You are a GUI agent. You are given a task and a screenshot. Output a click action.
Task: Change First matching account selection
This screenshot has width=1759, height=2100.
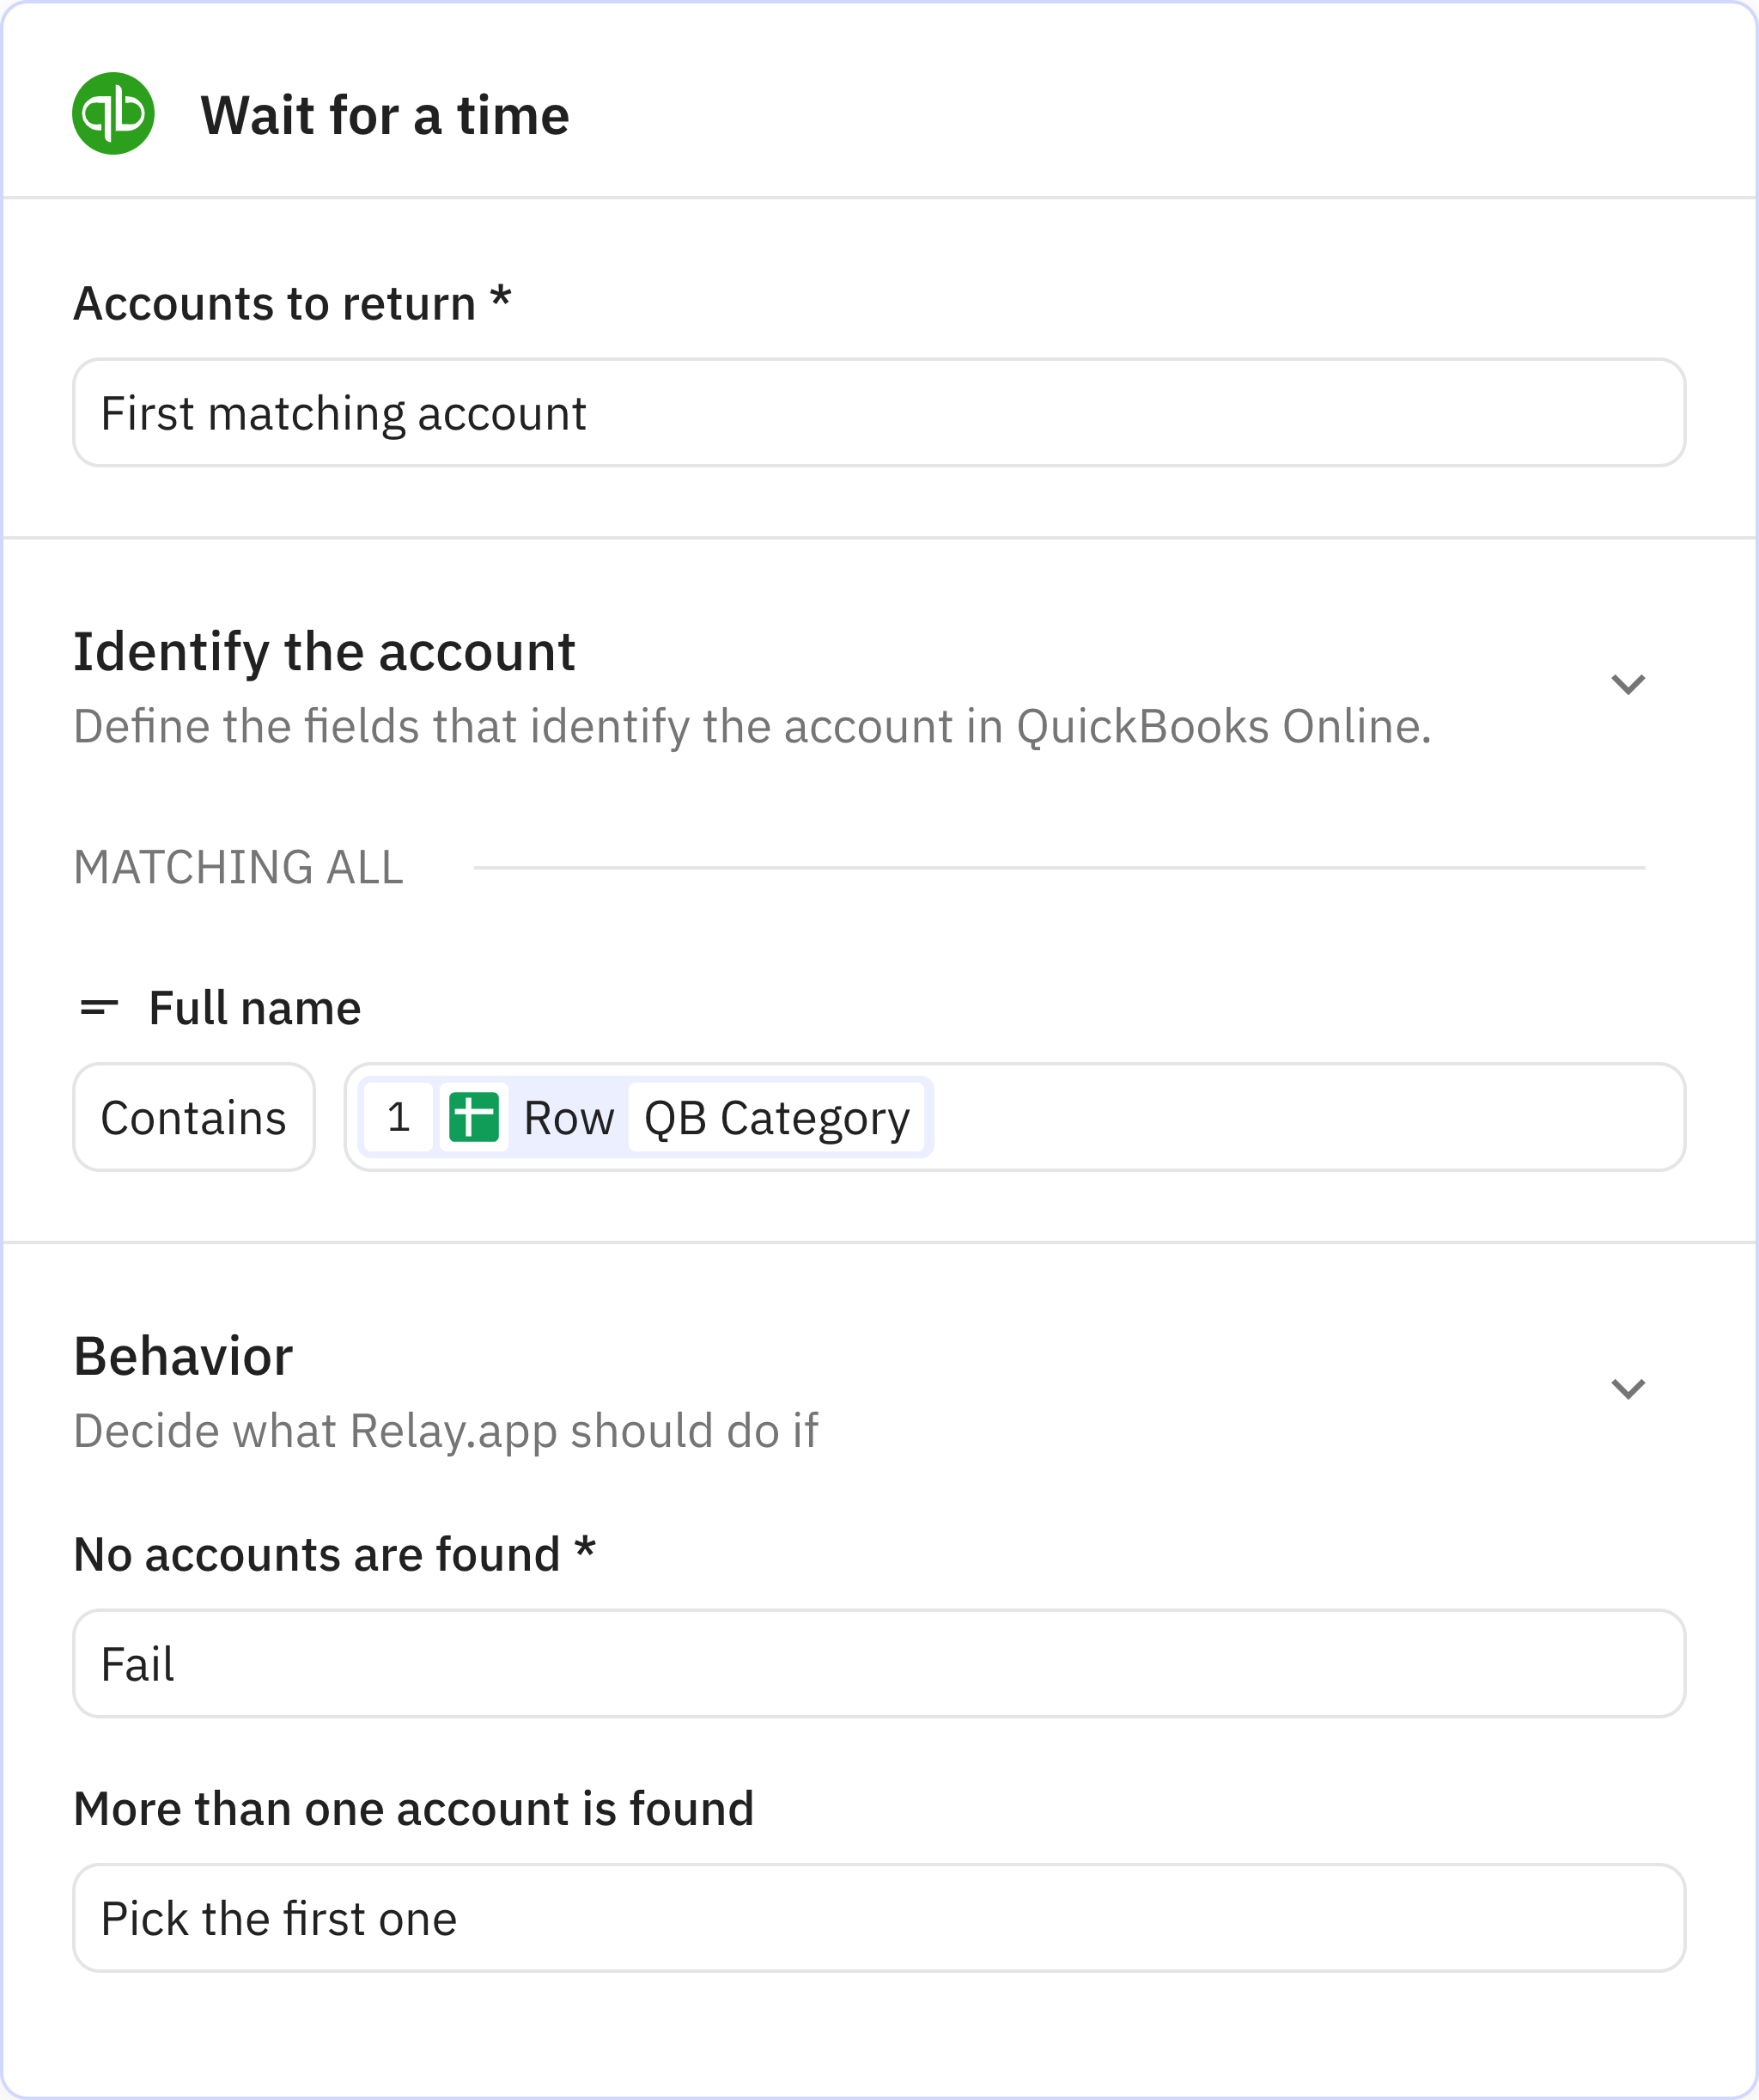pyautogui.click(x=879, y=412)
